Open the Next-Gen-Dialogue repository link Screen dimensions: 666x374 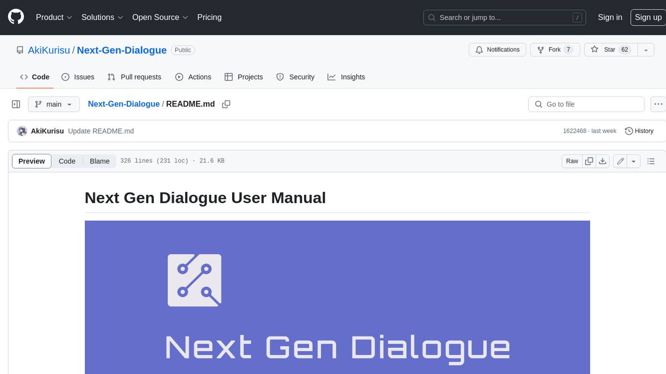[x=122, y=50]
